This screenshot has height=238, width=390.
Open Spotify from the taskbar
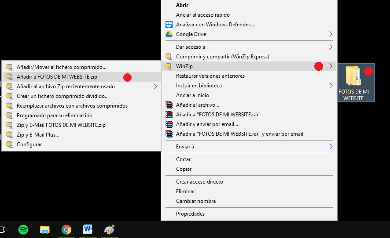23,229
